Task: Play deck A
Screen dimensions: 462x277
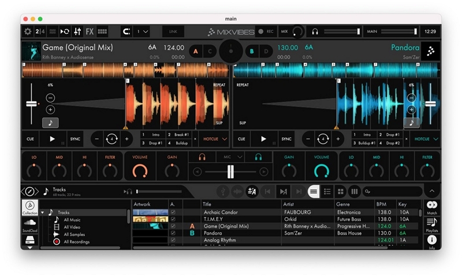Action: point(52,139)
